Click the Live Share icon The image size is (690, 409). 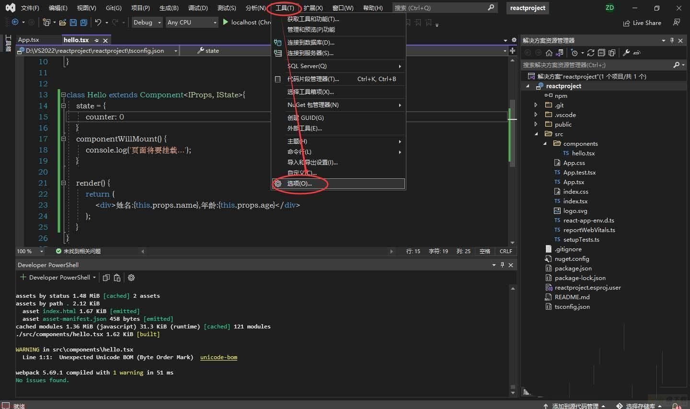click(x=626, y=23)
